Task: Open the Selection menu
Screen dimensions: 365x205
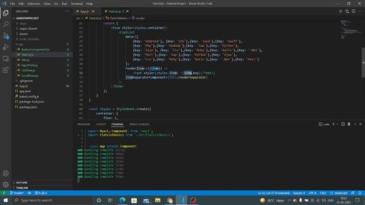Action: [34, 3]
